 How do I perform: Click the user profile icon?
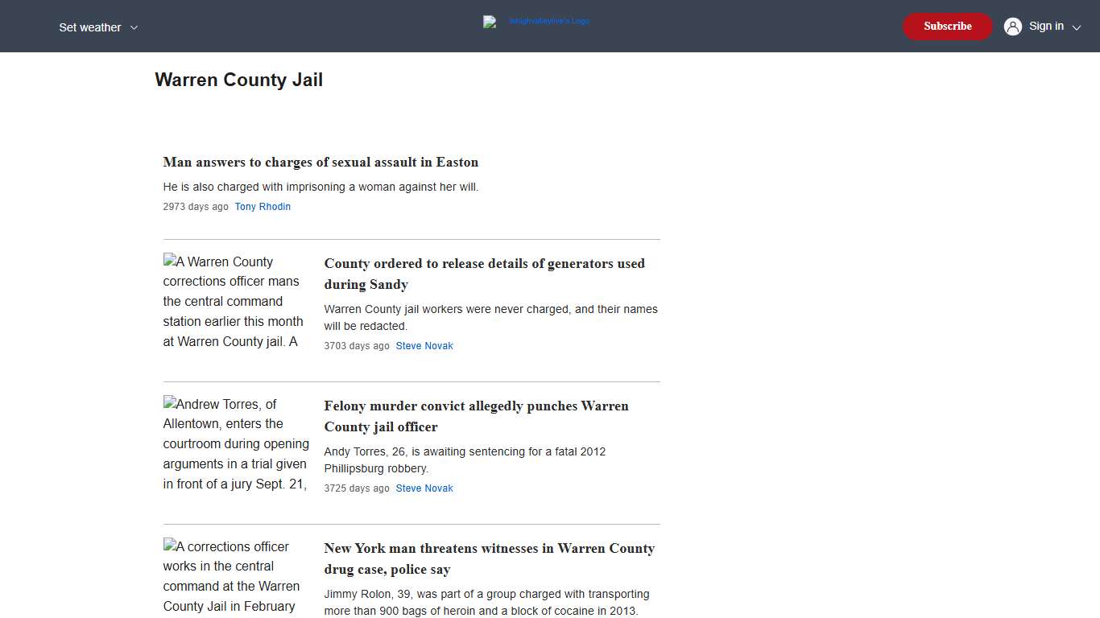tap(1012, 27)
